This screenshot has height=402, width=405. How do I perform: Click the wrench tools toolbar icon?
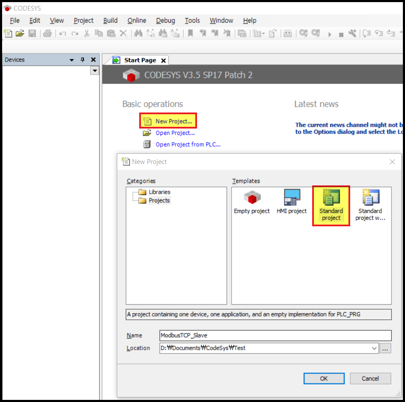[352, 33]
